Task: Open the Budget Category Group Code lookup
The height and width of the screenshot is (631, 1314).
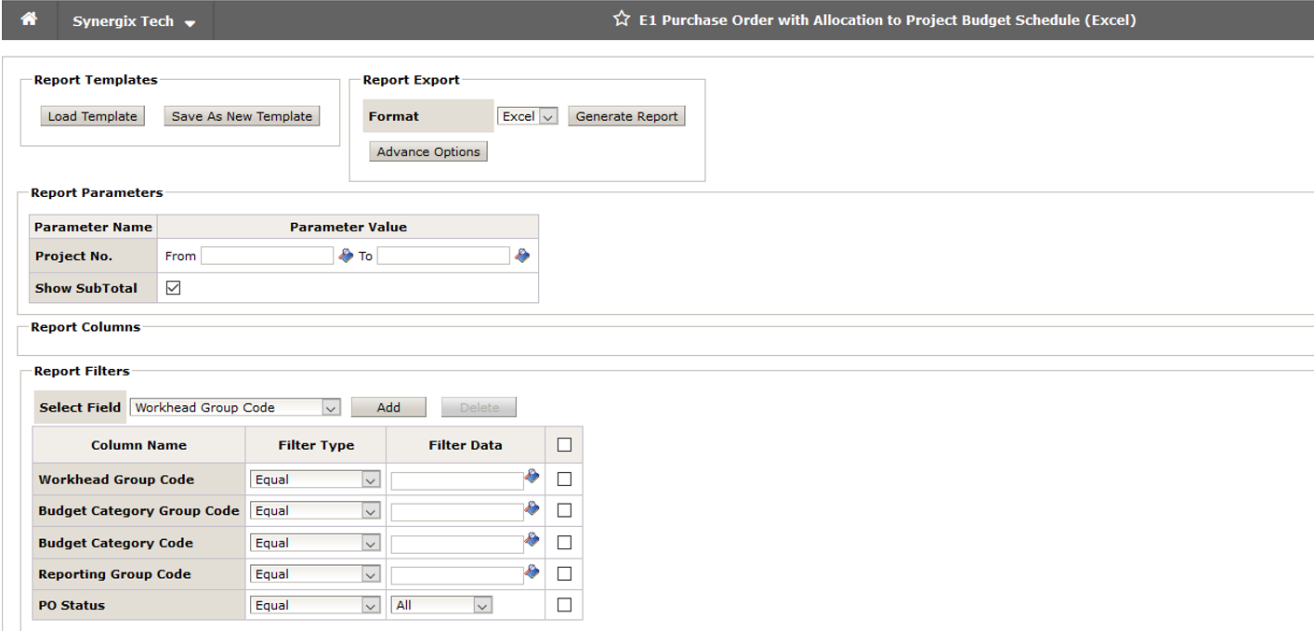Action: click(x=532, y=508)
